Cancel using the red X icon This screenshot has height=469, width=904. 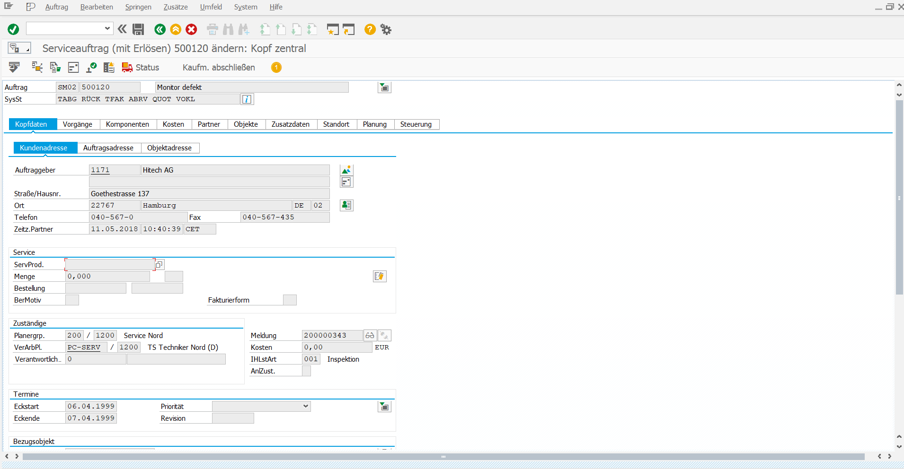191,29
